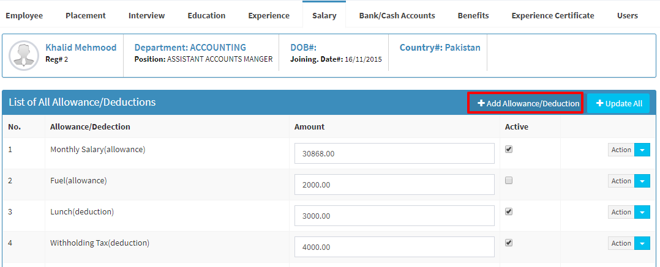
Task: Click the Action button for Lunch row
Action: click(621, 212)
